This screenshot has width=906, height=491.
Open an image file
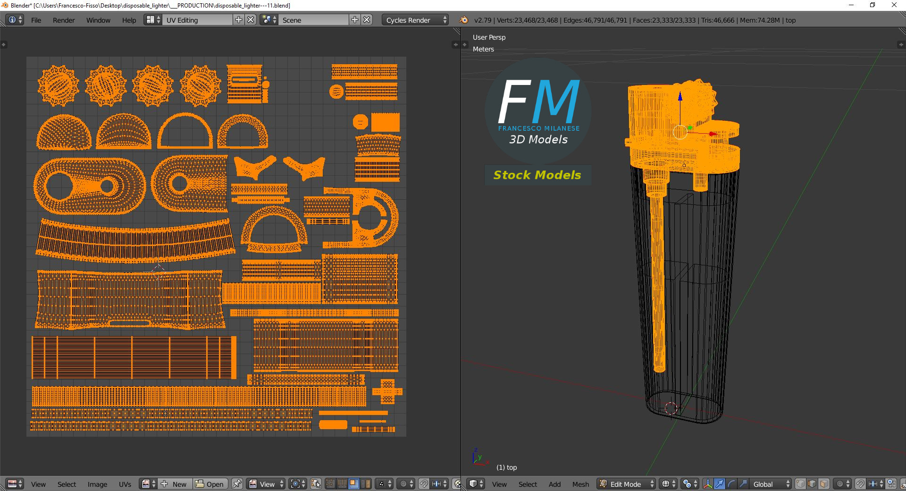tap(210, 484)
